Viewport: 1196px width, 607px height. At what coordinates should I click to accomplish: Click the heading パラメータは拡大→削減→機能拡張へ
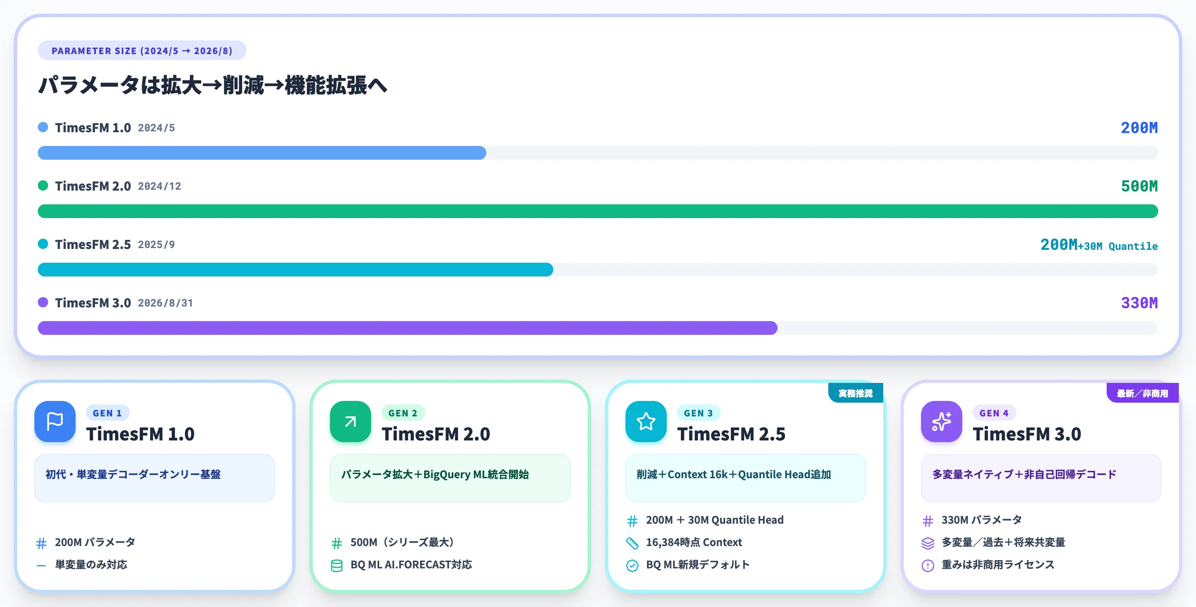click(213, 85)
